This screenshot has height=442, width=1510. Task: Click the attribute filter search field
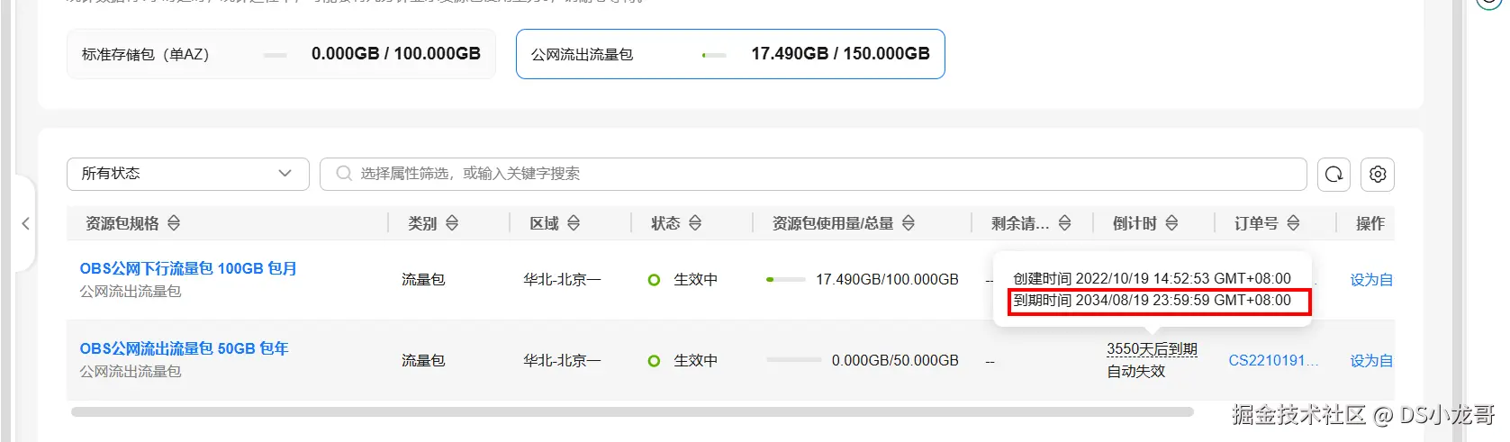pos(810,174)
